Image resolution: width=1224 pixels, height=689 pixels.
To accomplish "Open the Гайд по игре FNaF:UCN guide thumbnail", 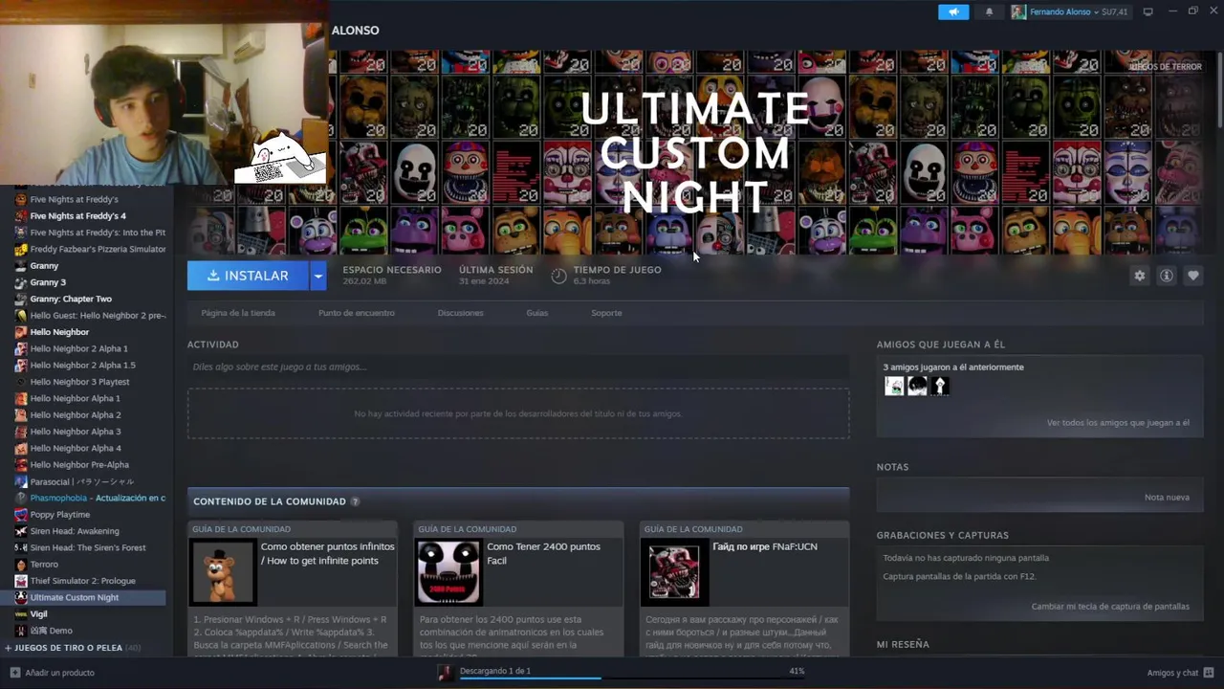I will pos(674,571).
